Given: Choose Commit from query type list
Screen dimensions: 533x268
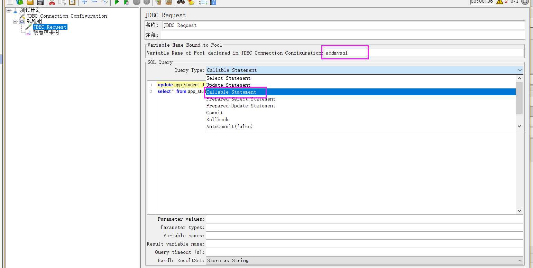Looking at the screenshot, I should coord(361,113).
